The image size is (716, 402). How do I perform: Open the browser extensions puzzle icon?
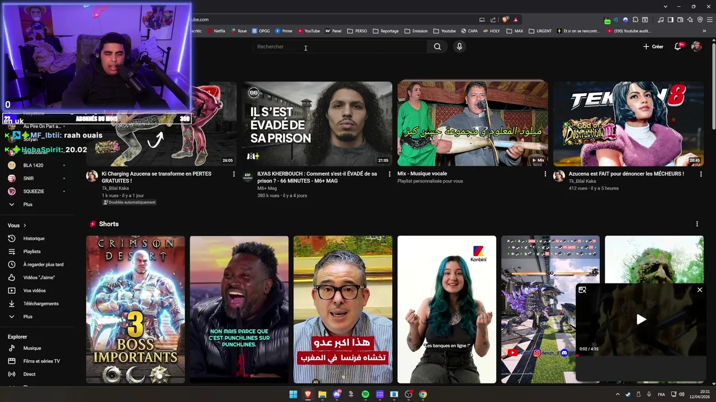tap(635, 20)
